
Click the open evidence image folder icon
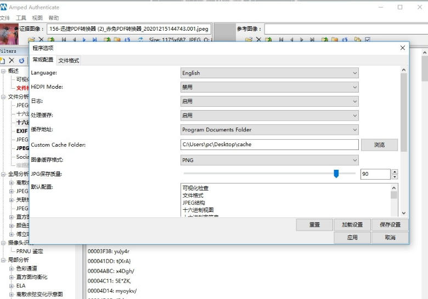(x=31, y=40)
